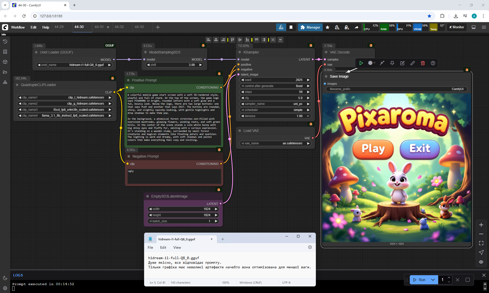Click the share arrow icon in toolbar

(357, 27)
